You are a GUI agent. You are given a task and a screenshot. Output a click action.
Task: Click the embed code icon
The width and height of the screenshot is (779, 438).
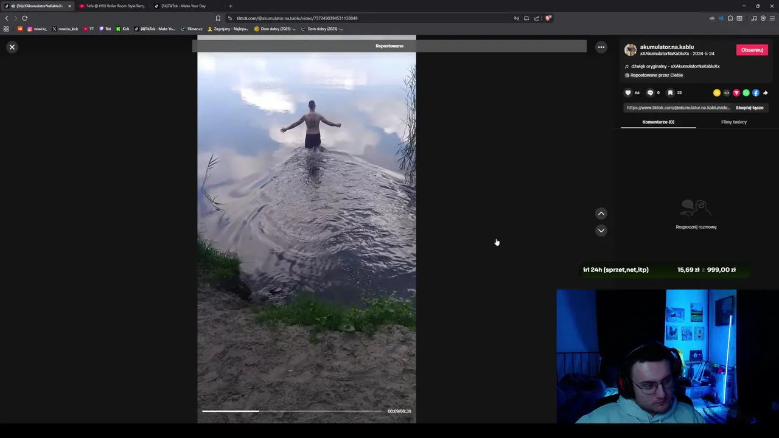[x=727, y=92]
